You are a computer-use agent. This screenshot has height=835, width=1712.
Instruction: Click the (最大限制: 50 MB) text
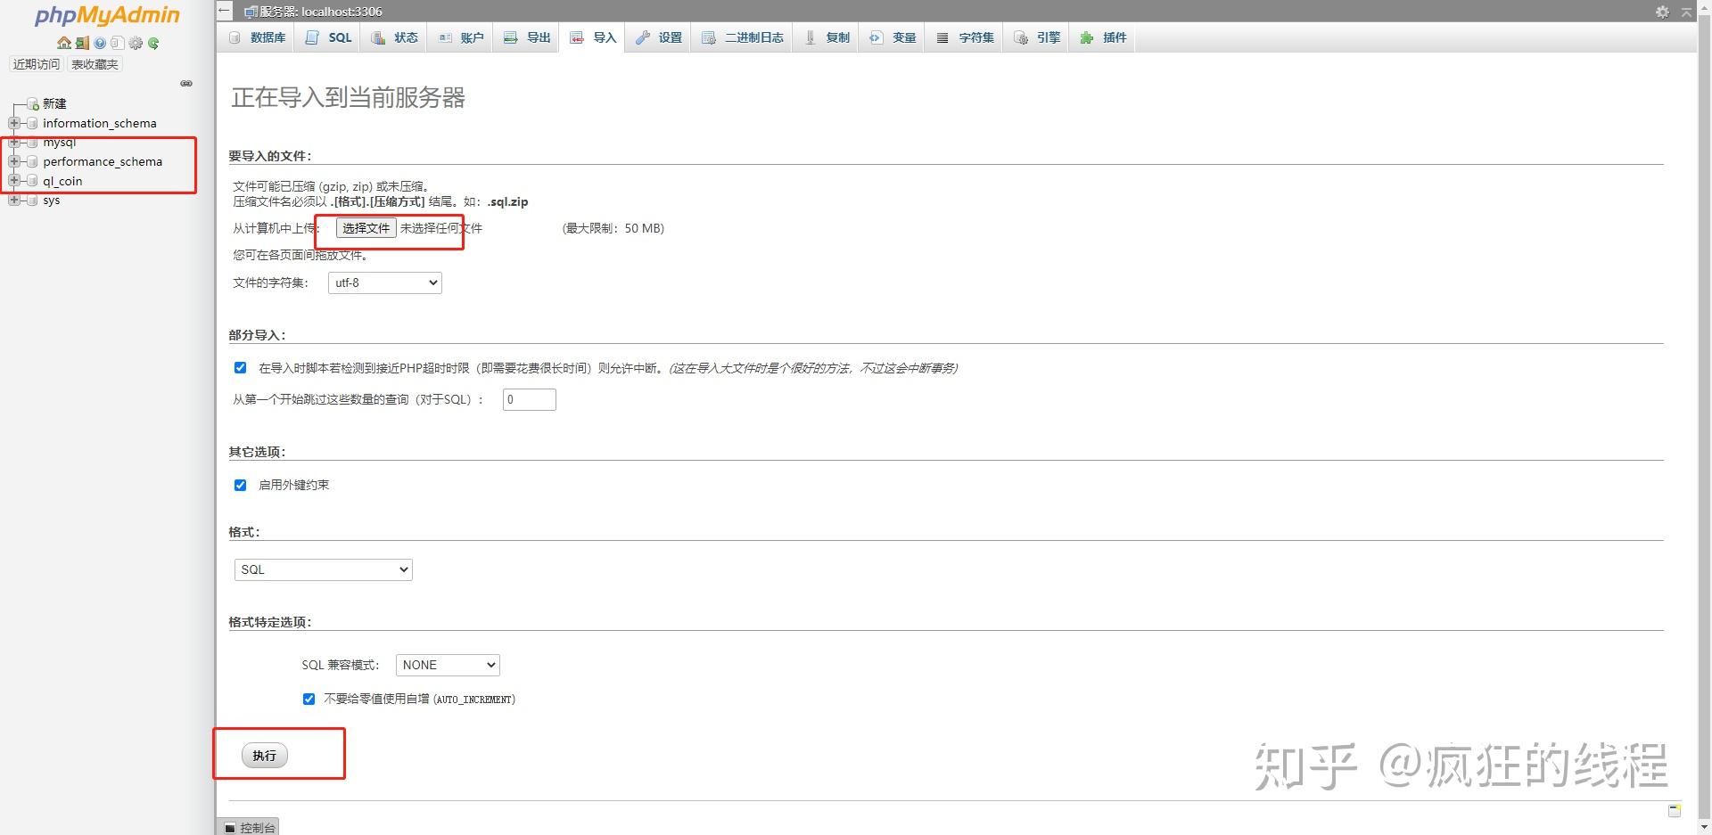[x=613, y=228]
